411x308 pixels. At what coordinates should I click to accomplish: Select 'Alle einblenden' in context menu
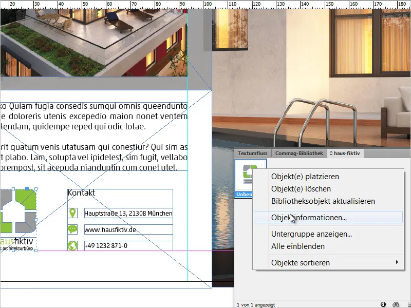point(298,246)
